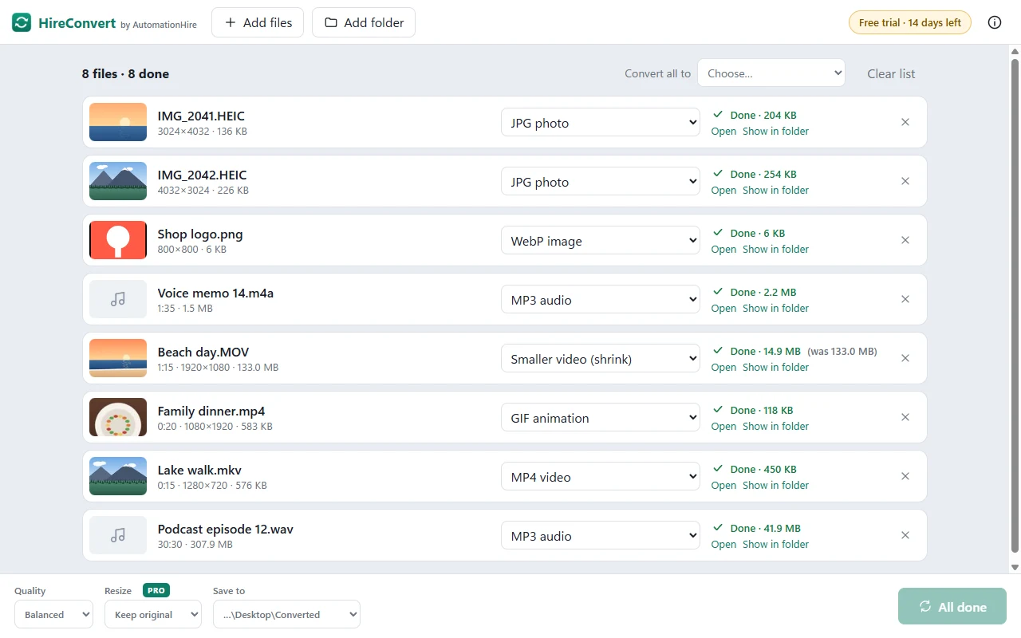Screen dimensions: 1021x638
Task: Remove IMG_2041.HEIC with its X icon
Action: pyautogui.click(x=905, y=122)
